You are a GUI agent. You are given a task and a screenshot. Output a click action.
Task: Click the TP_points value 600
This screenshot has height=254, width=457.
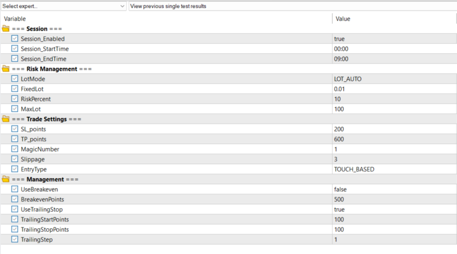point(339,139)
